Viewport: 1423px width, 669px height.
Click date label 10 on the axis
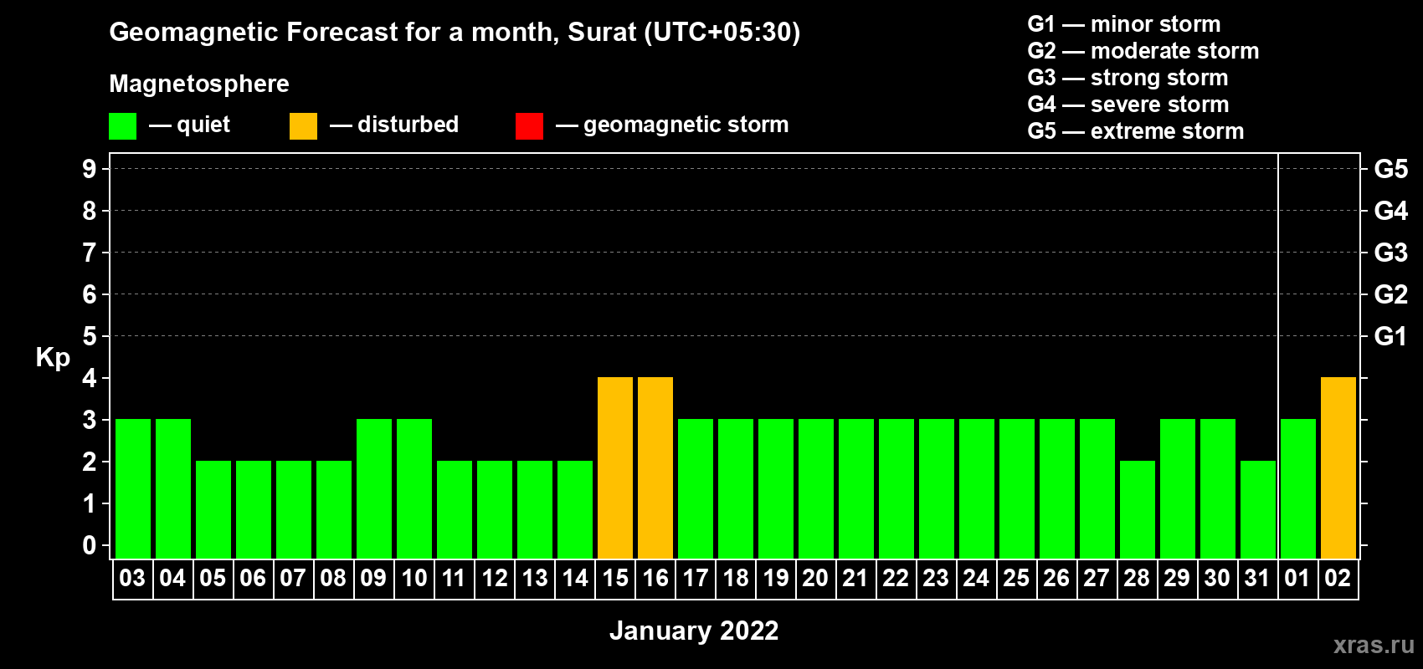click(x=414, y=579)
